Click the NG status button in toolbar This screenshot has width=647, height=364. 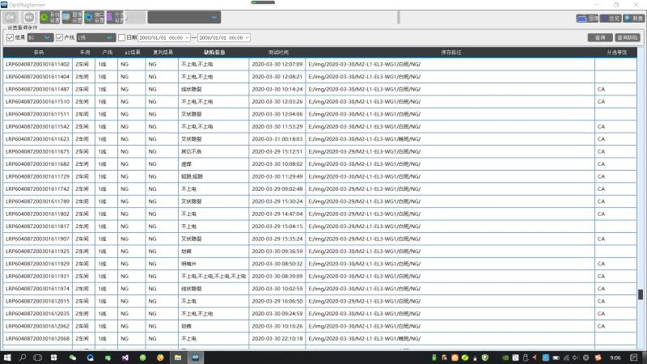click(29, 17)
